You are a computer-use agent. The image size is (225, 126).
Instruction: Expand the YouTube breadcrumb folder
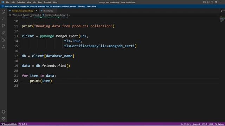tap(17, 15)
